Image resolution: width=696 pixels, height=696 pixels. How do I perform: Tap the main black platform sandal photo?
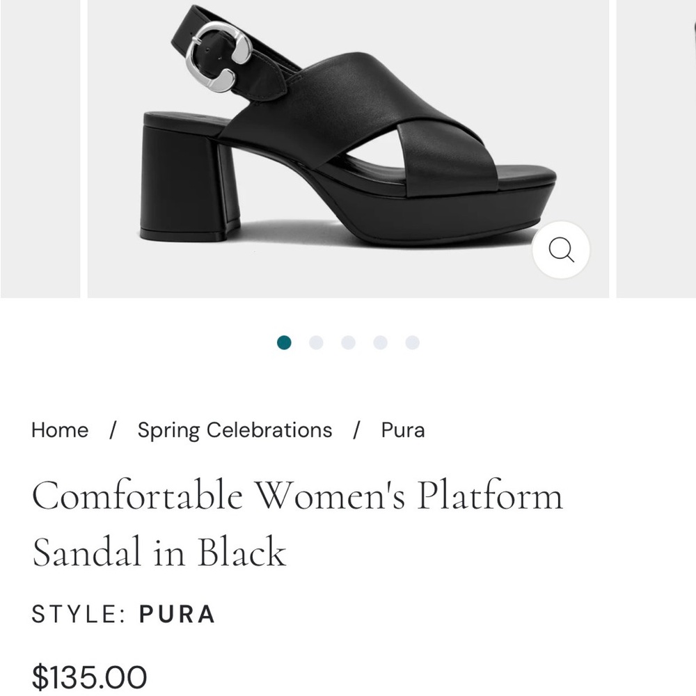click(x=348, y=139)
